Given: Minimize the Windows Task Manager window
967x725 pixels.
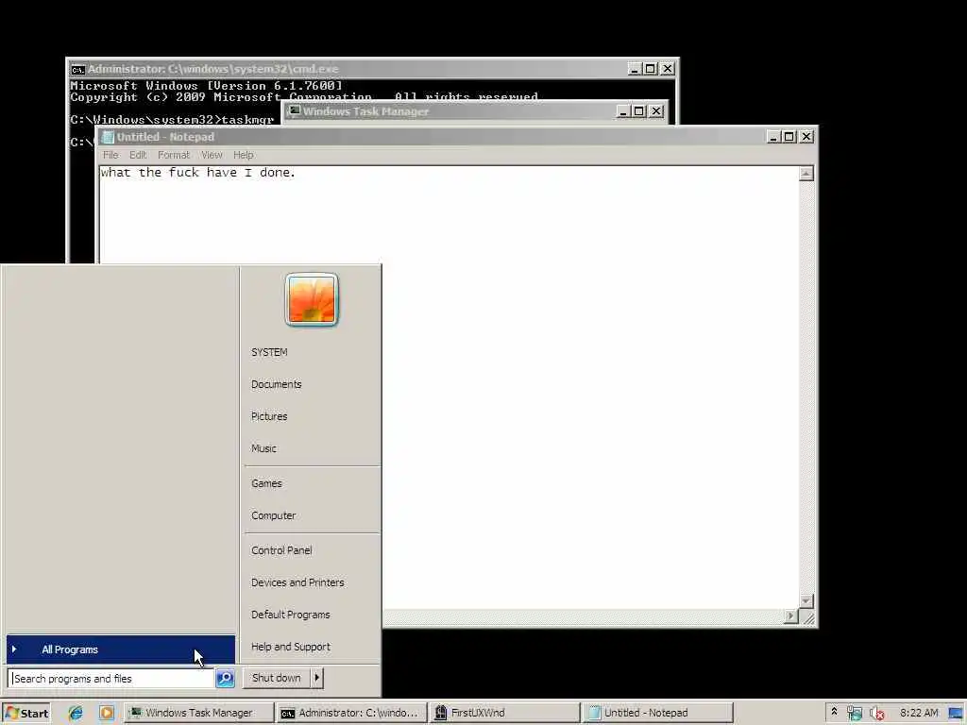Looking at the screenshot, I should tap(623, 111).
